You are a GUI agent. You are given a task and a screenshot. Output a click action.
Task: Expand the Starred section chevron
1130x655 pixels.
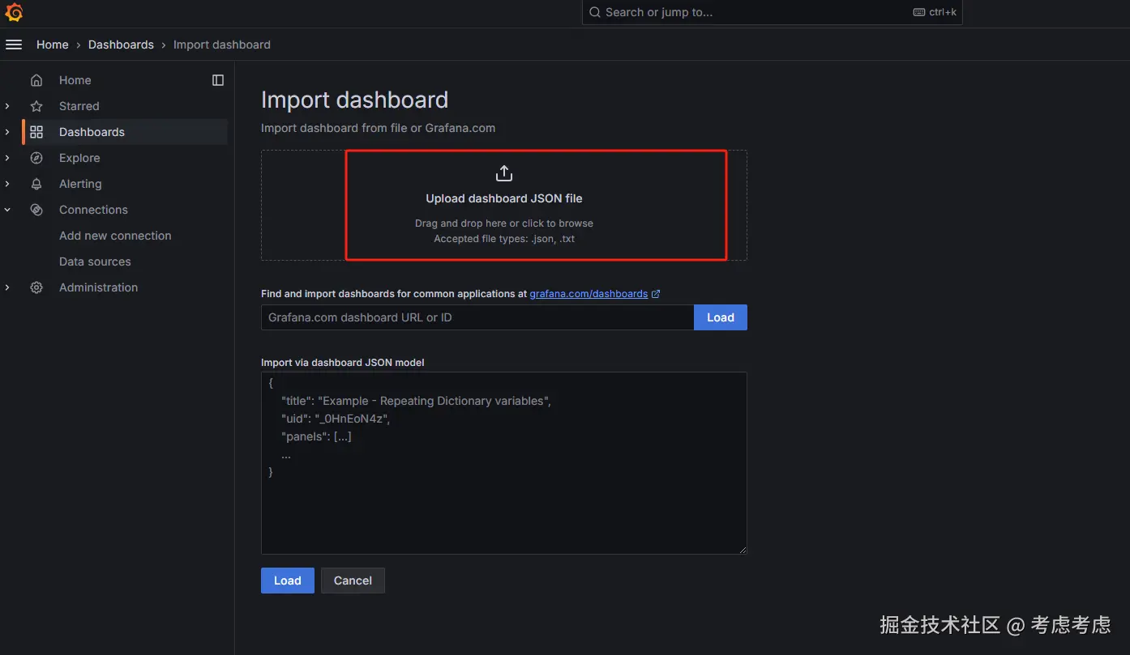[7, 106]
